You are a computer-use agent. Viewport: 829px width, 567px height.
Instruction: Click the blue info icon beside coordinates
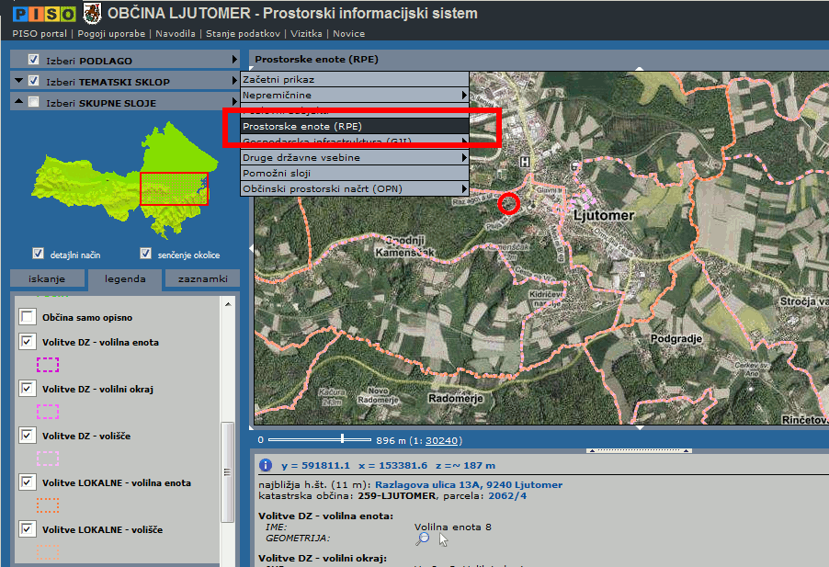point(267,465)
